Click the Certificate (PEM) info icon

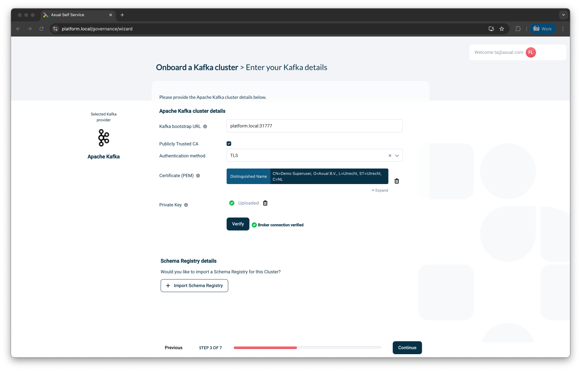(x=198, y=176)
